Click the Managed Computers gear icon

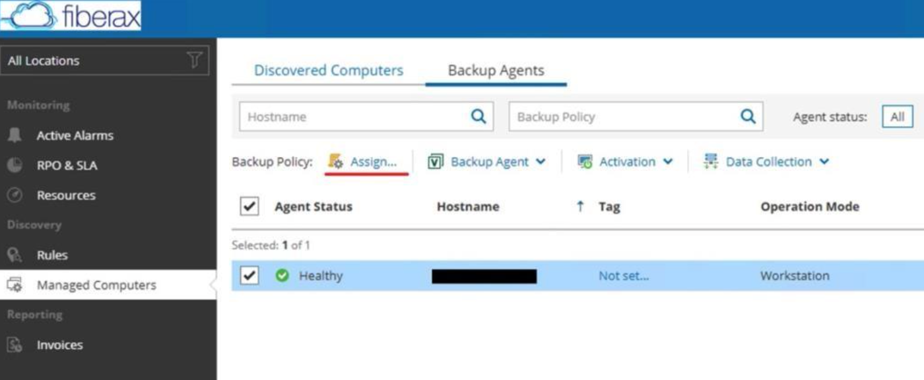[15, 285]
